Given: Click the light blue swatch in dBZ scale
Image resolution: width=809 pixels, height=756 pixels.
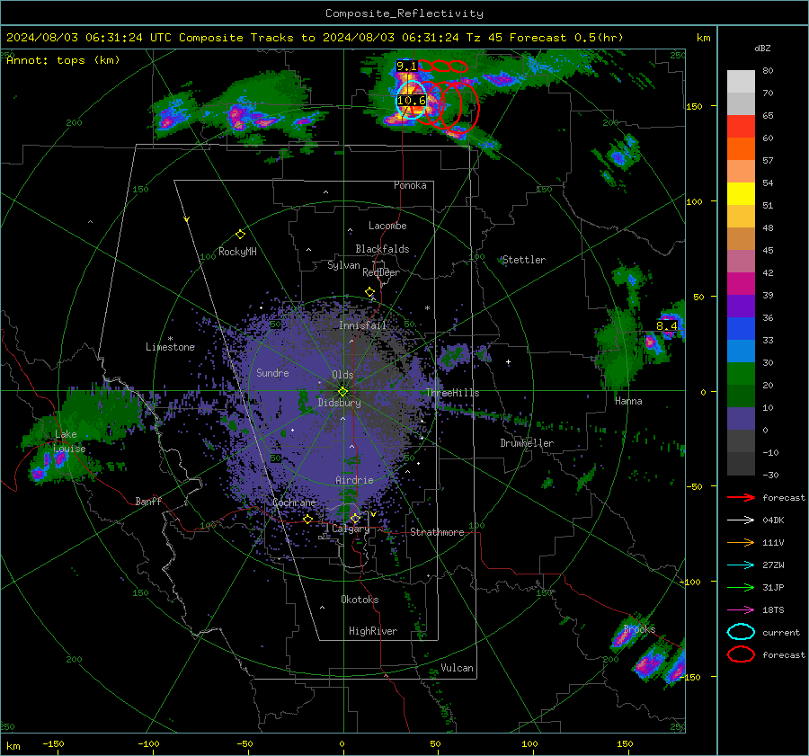Looking at the screenshot, I should (741, 351).
